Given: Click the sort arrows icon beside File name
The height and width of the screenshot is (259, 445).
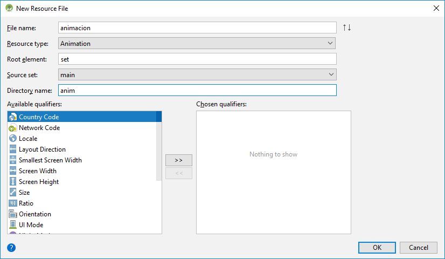Looking at the screenshot, I should point(347,28).
